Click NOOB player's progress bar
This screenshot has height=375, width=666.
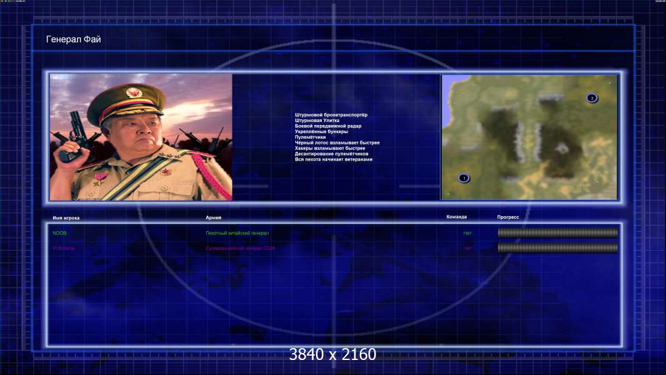pos(557,232)
